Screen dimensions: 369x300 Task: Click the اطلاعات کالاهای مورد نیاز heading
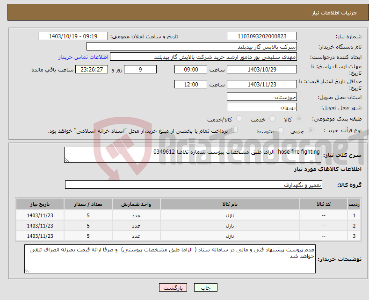[327, 169]
